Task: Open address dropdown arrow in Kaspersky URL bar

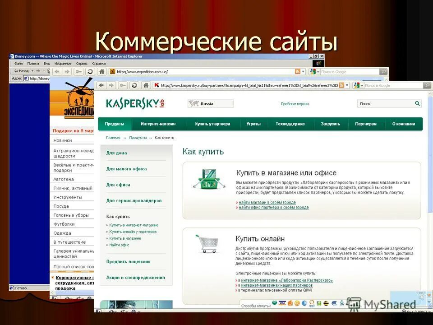Action: 347,85
